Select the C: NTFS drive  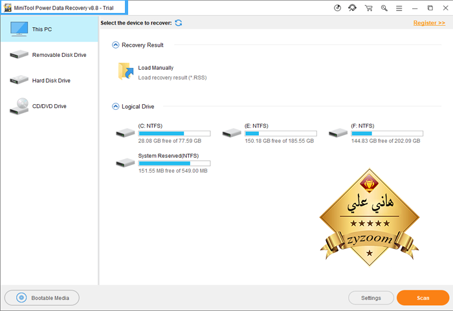pyautogui.click(x=162, y=133)
